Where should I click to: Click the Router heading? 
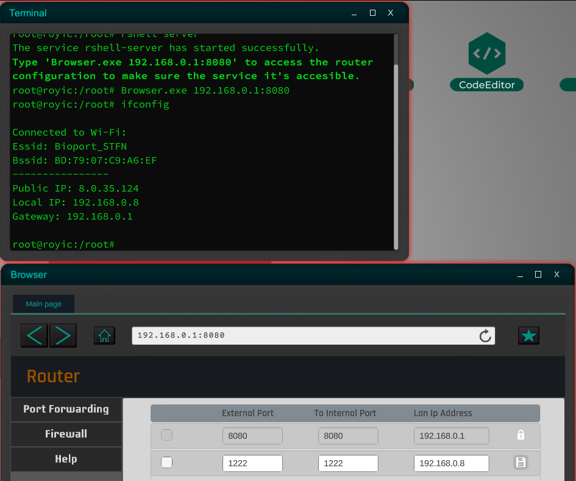[x=53, y=376]
